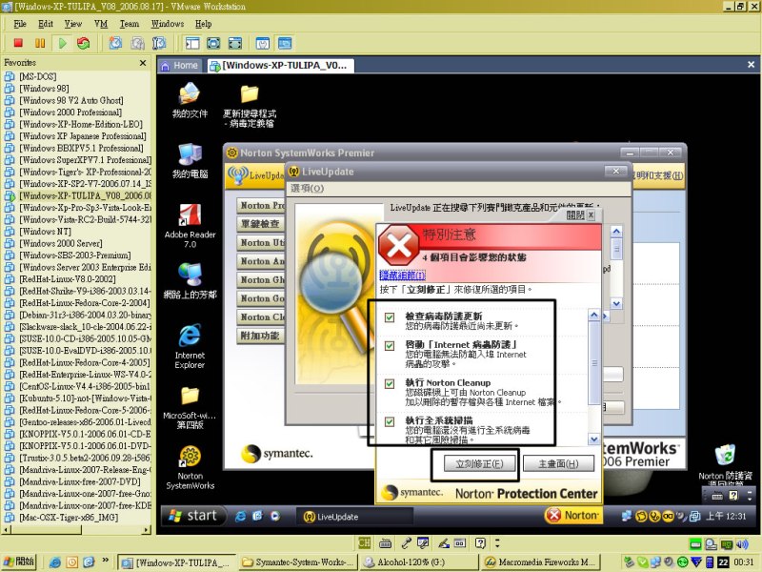Click the red Norton tray button

[x=571, y=515]
